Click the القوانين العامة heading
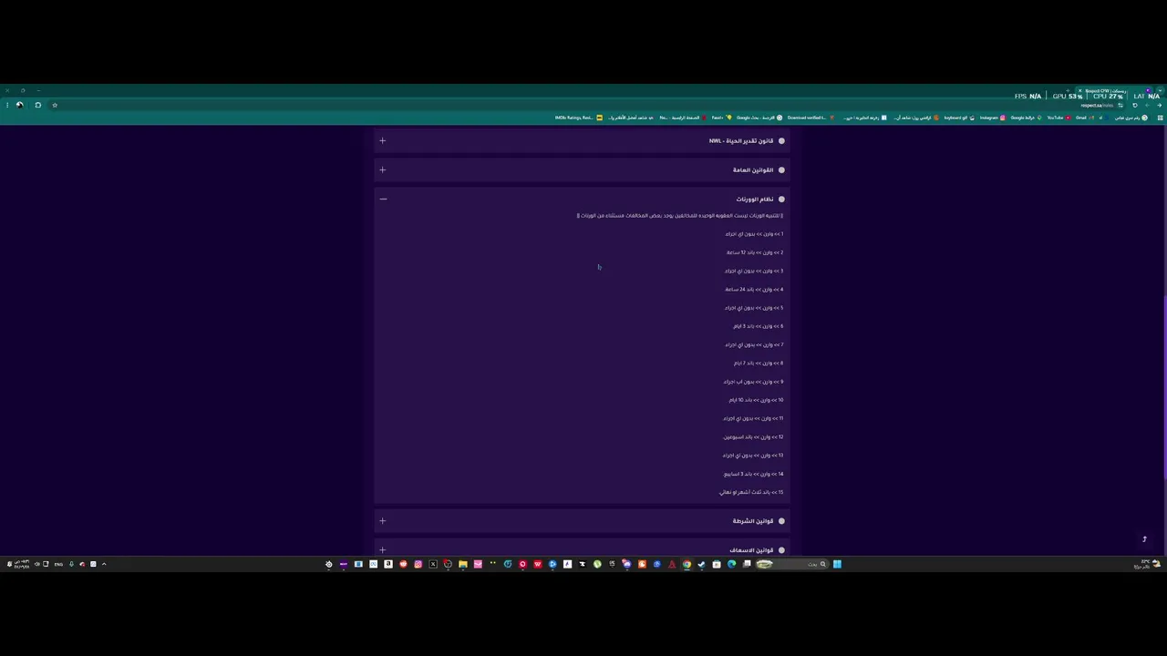Image resolution: width=1167 pixels, height=656 pixels. tap(753, 170)
